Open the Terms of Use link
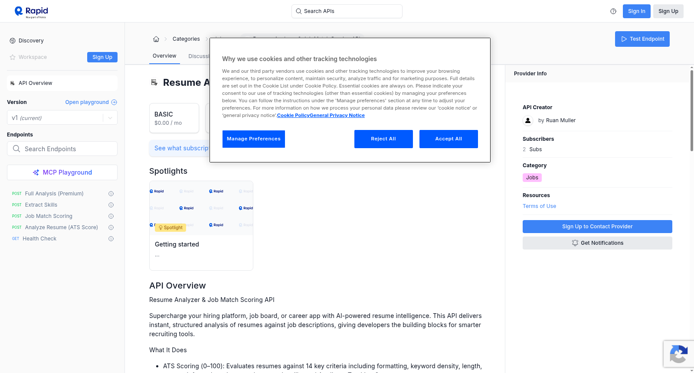The image size is (694, 373). click(x=539, y=206)
